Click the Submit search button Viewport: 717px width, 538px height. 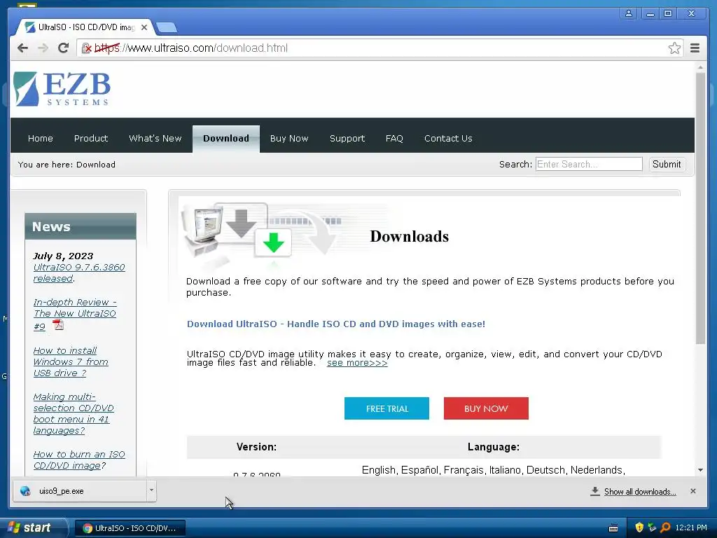pyautogui.click(x=667, y=164)
